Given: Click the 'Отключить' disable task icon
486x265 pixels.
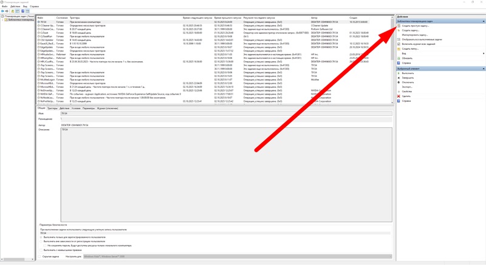Looking at the screenshot, I should point(399,82).
